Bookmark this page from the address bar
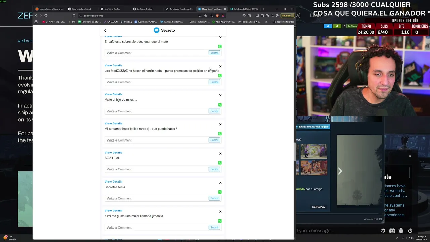430x242 pixels. 74,16
